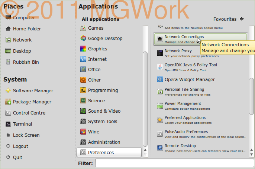Click the Preferred Applications star icon
Image resolution: width=255 pixels, height=169 pixels.
160,120
